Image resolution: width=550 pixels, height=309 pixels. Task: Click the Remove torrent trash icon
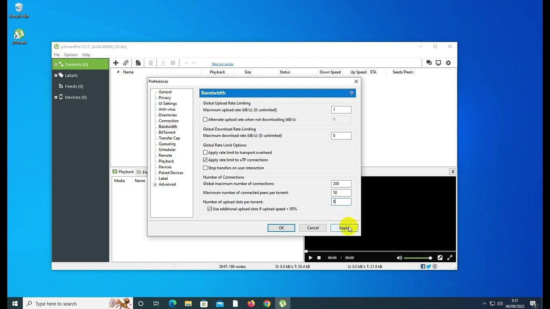[151, 63]
